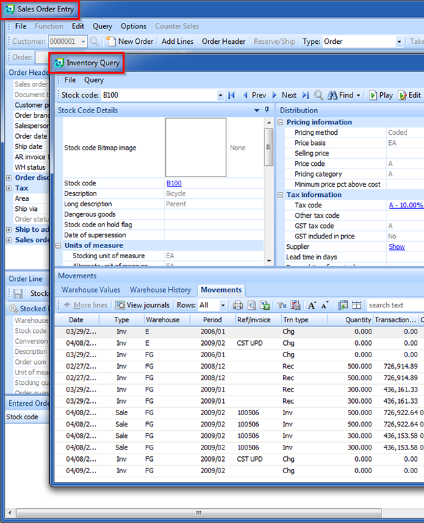The width and height of the screenshot is (424, 523).
Task: Expand Sales order node in Order Header
Action: click(9, 240)
